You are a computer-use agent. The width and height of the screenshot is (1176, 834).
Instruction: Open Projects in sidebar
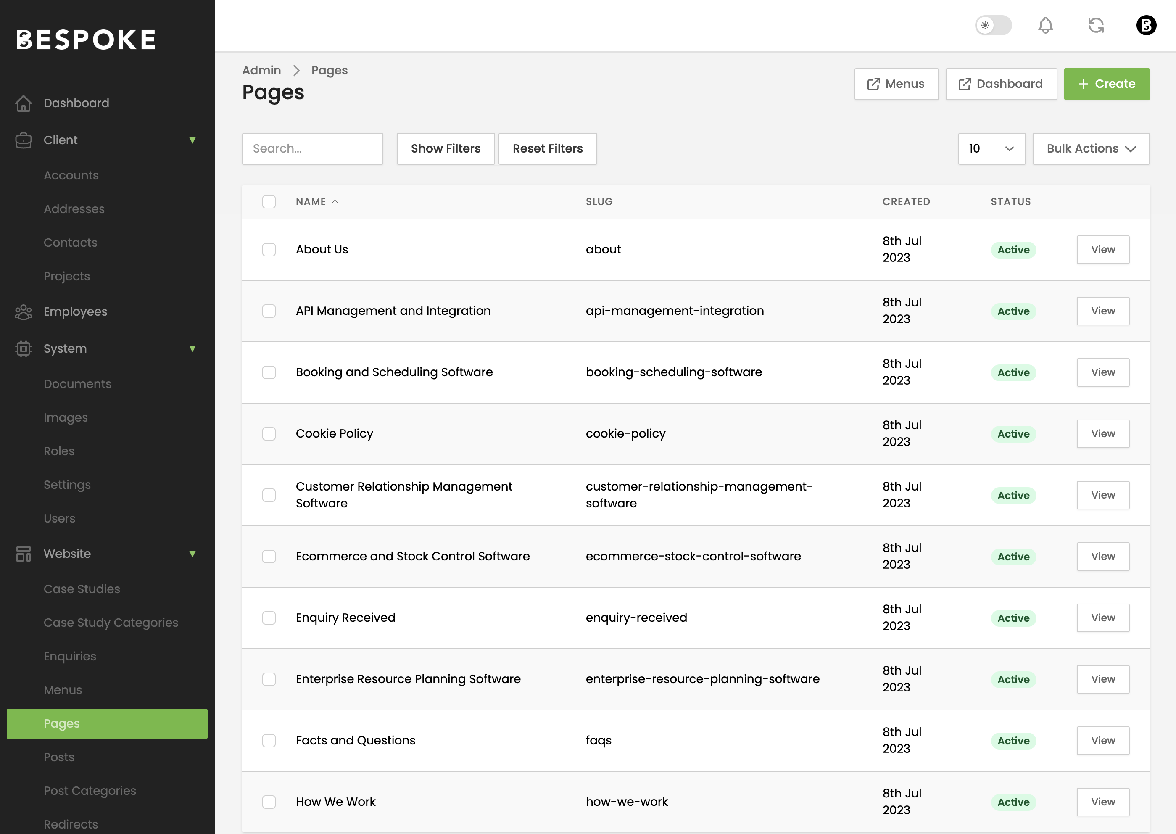66,276
